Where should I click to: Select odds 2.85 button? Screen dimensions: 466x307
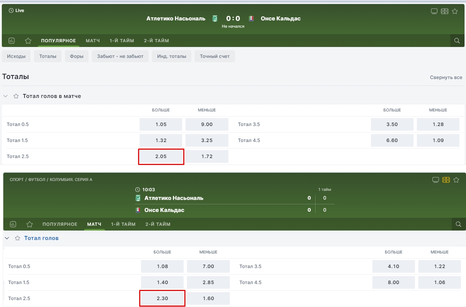coord(208,282)
